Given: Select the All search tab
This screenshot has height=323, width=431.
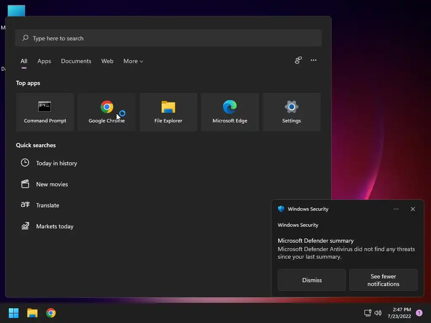Looking at the screenshot, I should tap(24, 61).
